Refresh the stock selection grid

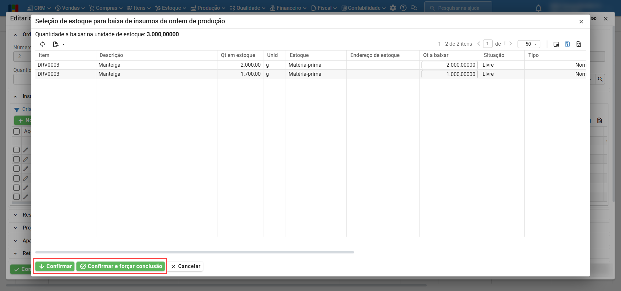tap(42, 44)
